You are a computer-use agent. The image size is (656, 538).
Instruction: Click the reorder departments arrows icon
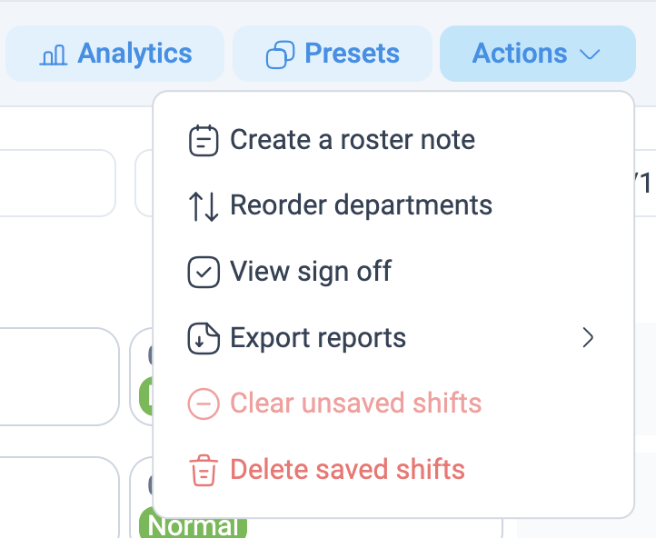pos(204,206)
